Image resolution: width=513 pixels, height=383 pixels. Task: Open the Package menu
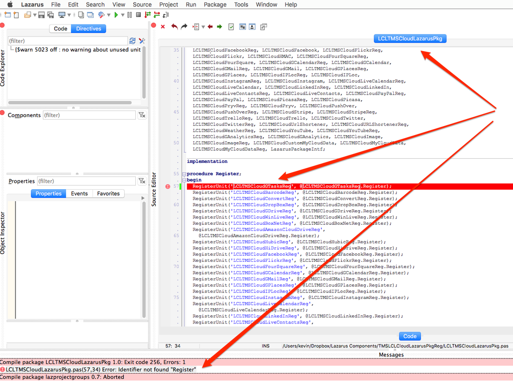click(x=215, y=5)
